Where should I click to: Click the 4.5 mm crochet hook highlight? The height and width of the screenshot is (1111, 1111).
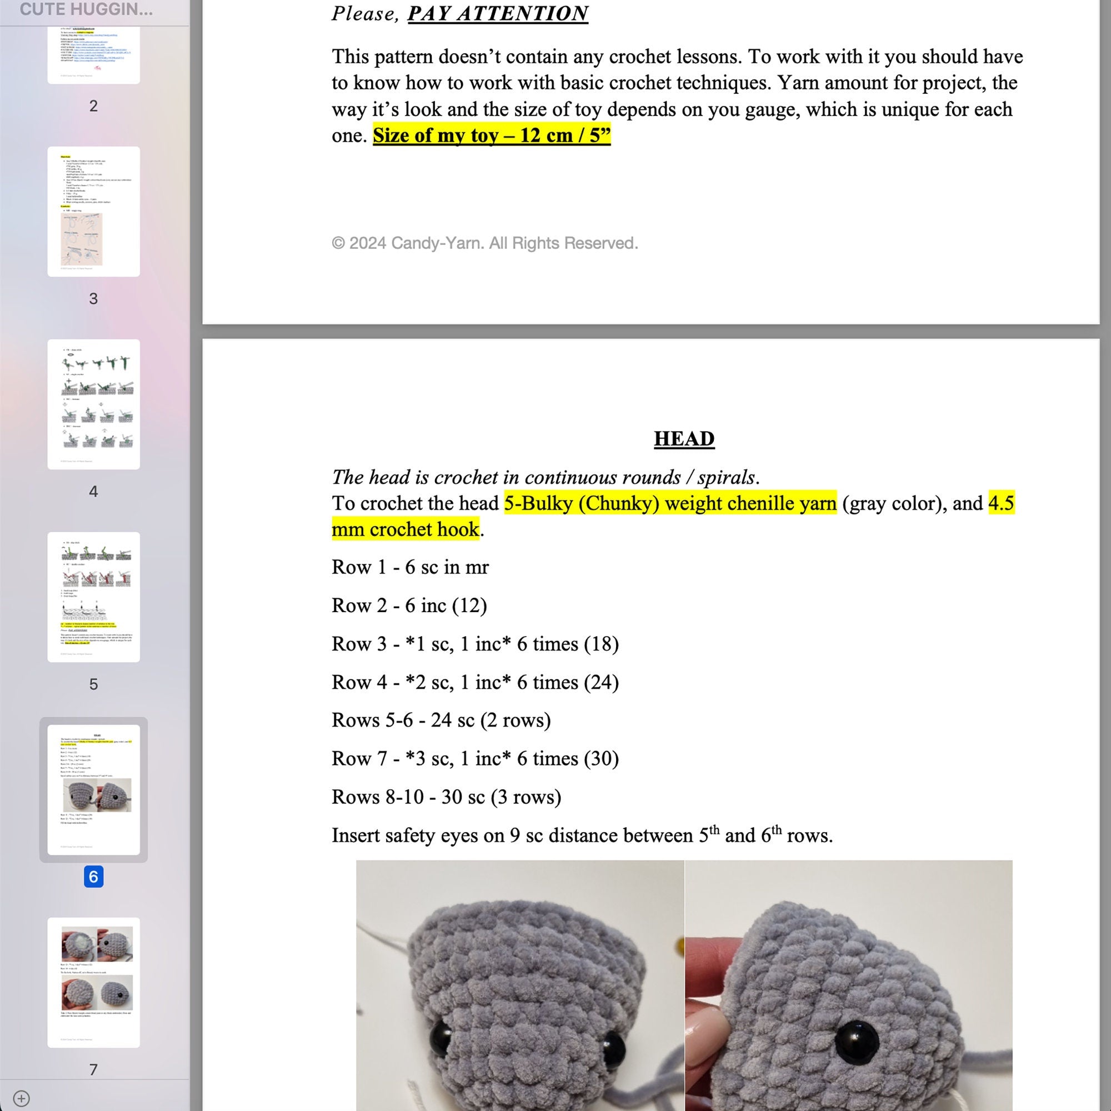[406, 529]
